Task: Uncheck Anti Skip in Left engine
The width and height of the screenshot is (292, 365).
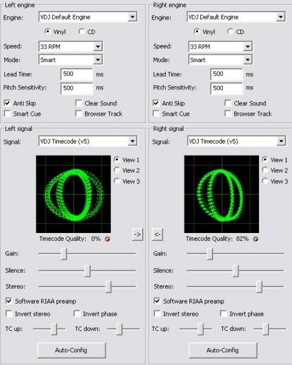Action: pyautogui.click(x=7, y=103)
